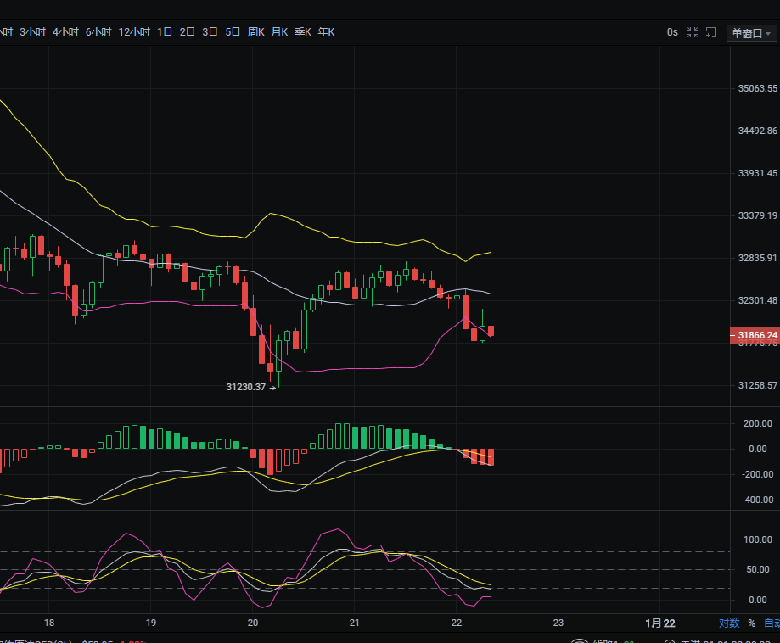This screenshot has width=780, height=643.
Task: Toggle the 自动 auto scale option
Action: [772, 623]
